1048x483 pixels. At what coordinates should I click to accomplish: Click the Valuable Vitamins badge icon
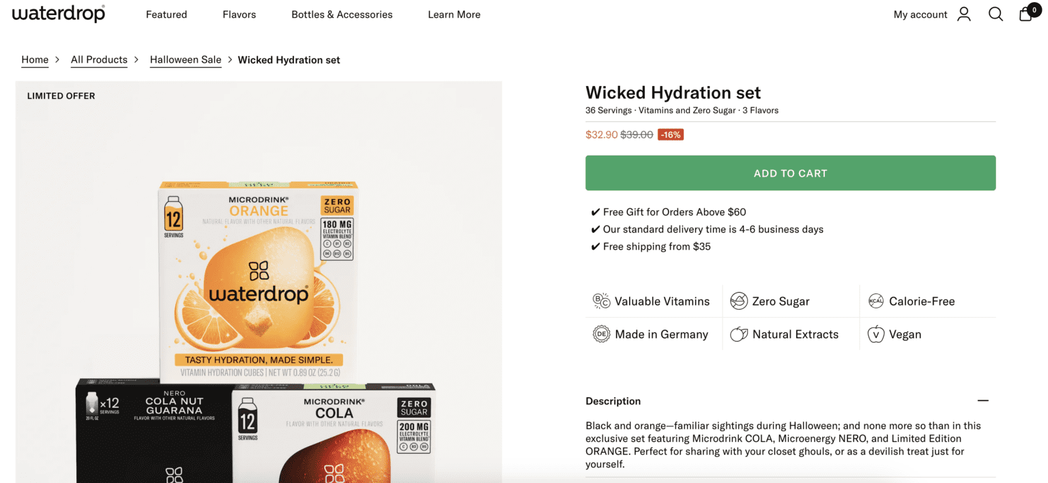[x=601, y=301]
